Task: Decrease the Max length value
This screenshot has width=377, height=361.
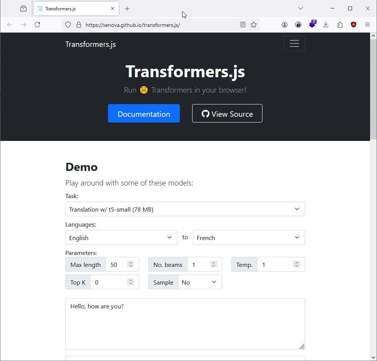Action: click(131, 266)
